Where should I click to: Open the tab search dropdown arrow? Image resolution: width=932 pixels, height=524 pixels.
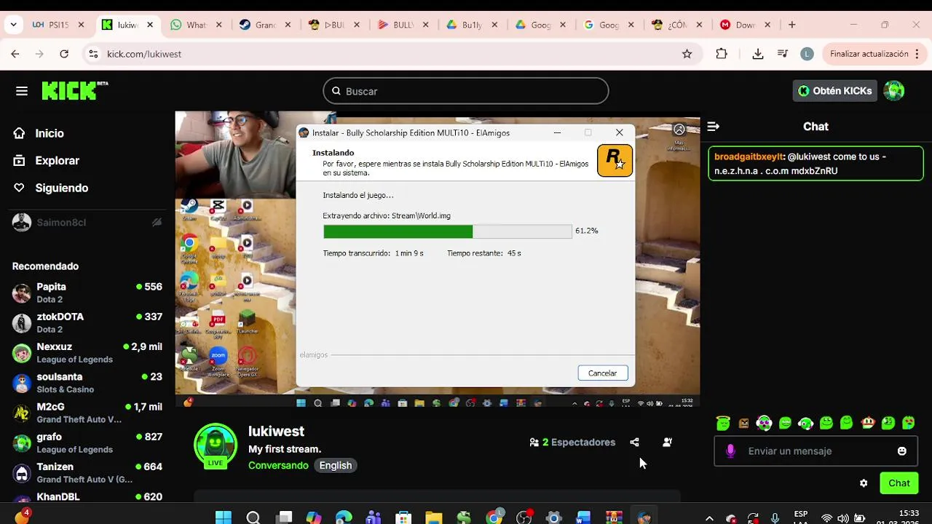[x=13, y=25]
